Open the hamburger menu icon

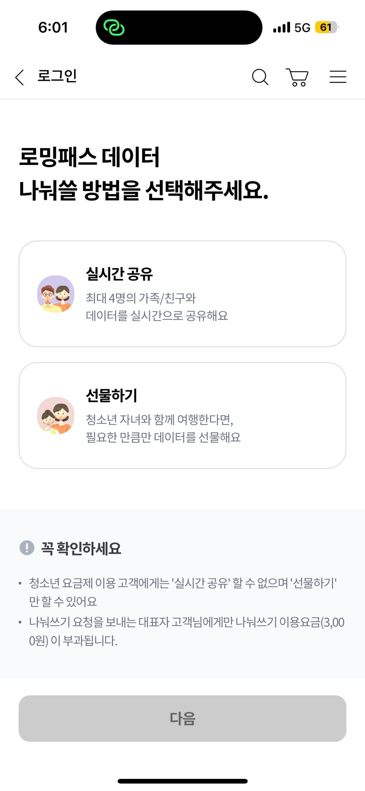tap(338, 77)
